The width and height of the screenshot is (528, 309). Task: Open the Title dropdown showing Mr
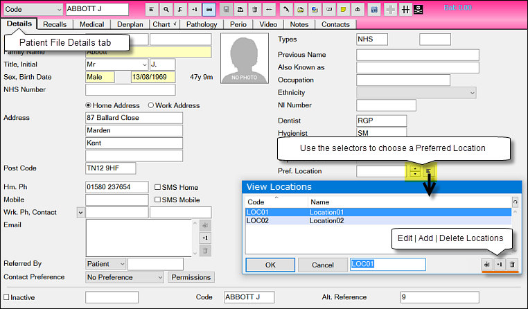point(117,64)
